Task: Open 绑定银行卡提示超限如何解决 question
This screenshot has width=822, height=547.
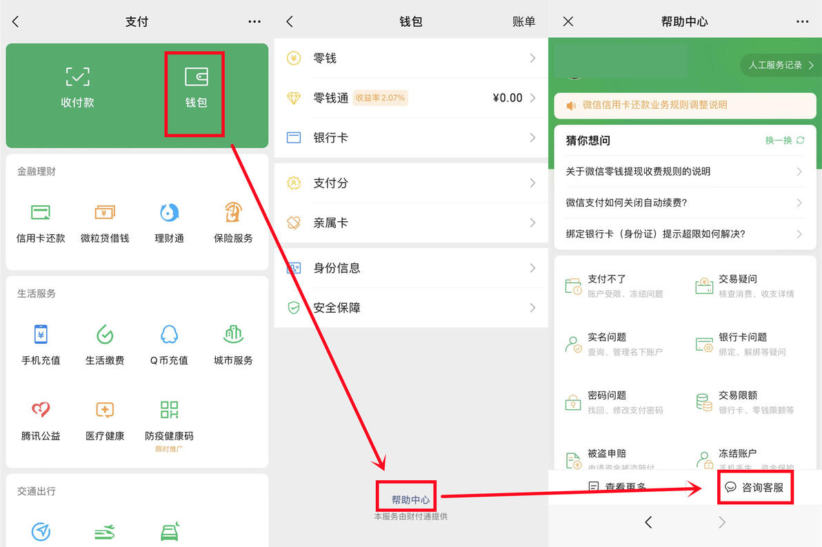Action: [685, 234]
